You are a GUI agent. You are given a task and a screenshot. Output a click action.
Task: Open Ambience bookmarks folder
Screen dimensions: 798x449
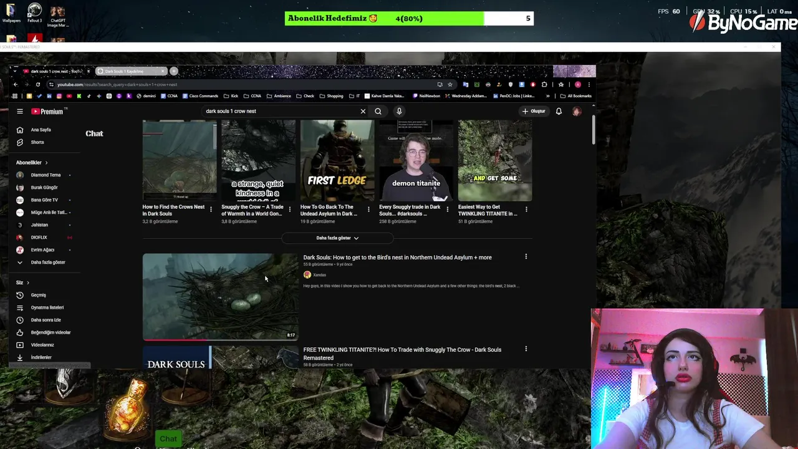point(278,96)
